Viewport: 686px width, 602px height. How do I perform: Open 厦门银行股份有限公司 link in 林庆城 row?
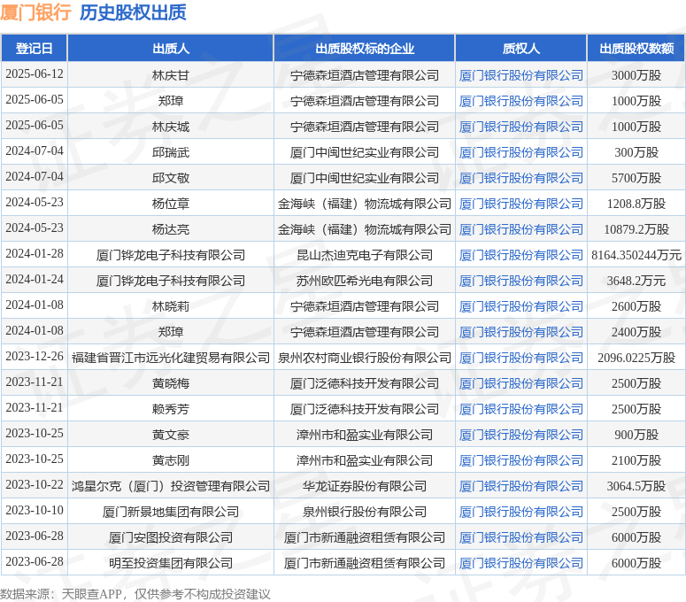(520, 127)
